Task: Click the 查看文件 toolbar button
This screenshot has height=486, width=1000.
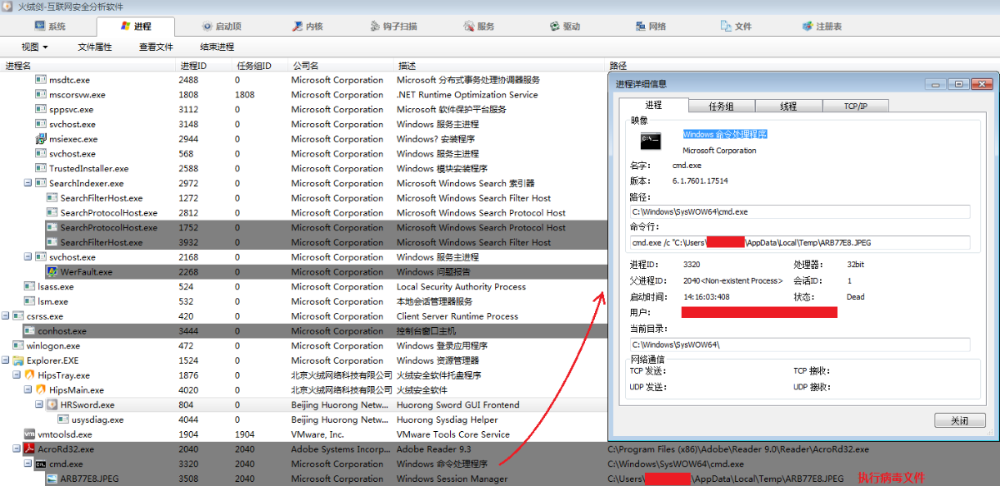Action: click(x=157, y=47)
